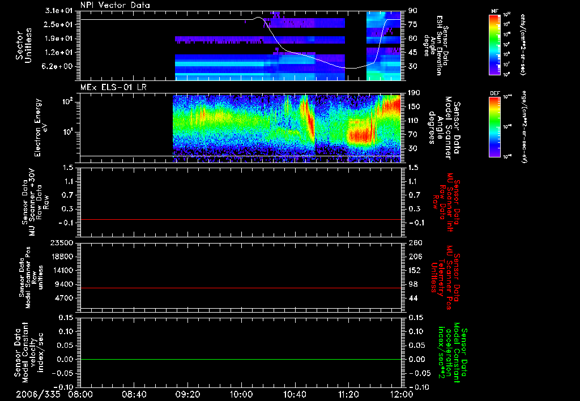Viewport: 580px width, 401px height.
Task: Click the "3.1e+01" sector tick value
Action: point(59,11)
